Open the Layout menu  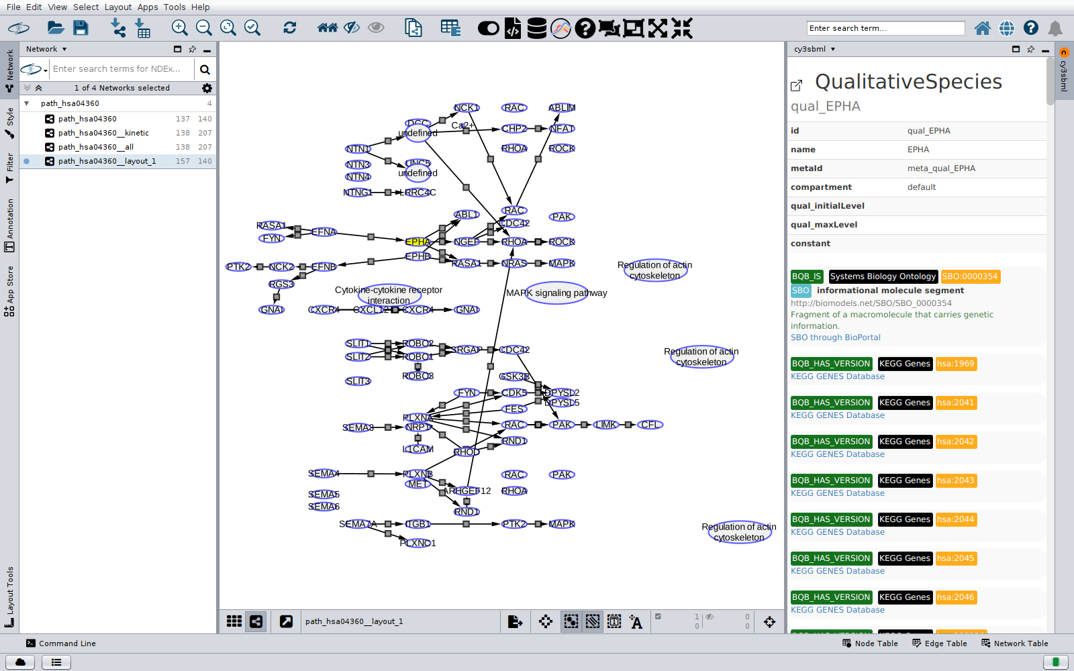pyautogui.click(x=118, y=7)
